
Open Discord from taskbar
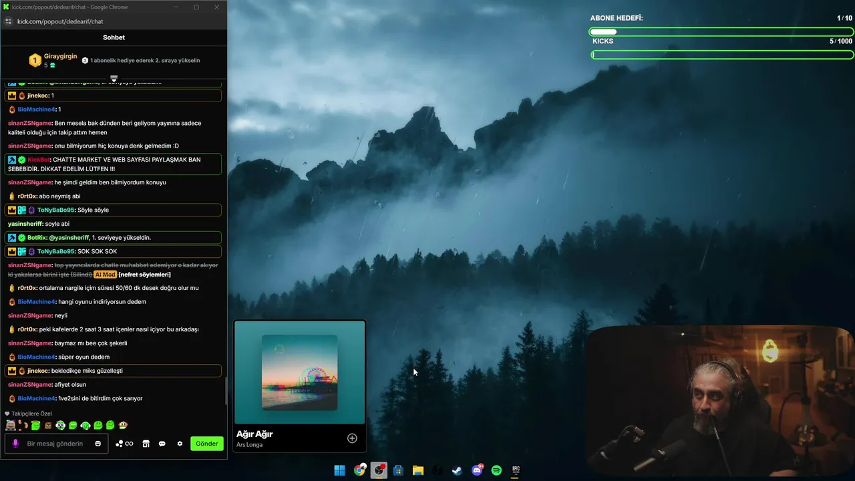[x=477, y=470]
